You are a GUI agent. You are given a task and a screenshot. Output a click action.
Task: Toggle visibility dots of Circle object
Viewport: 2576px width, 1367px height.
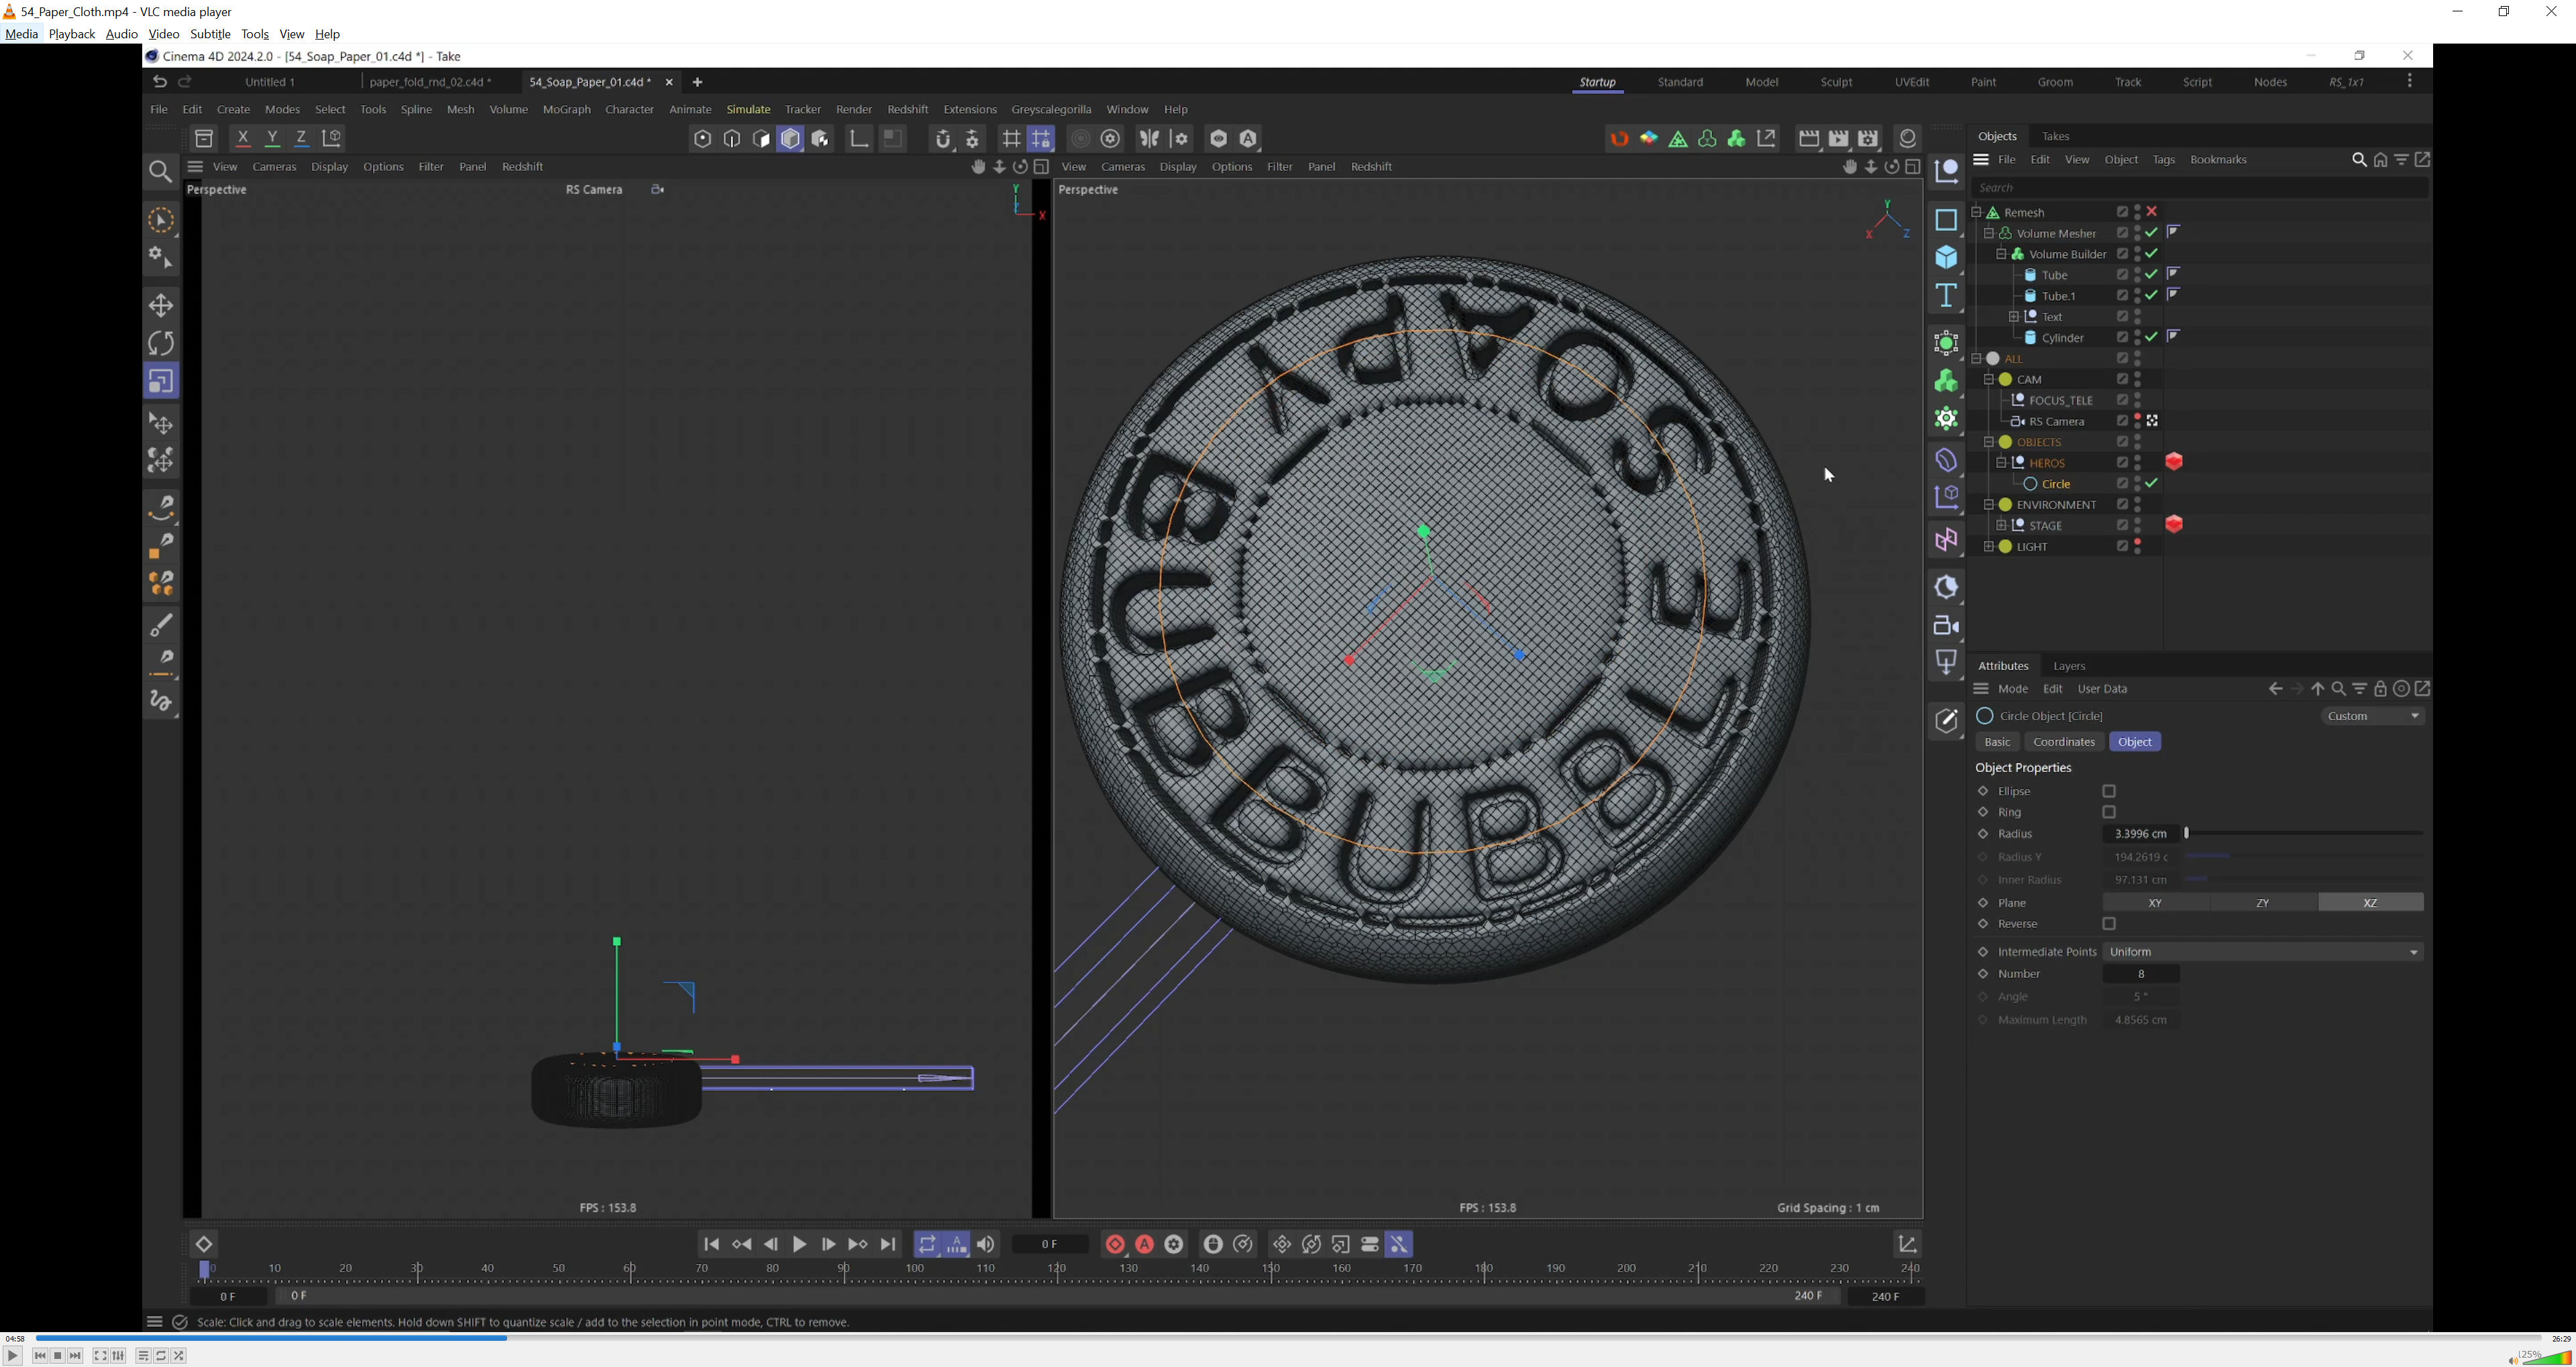(x=2138, y=484)
